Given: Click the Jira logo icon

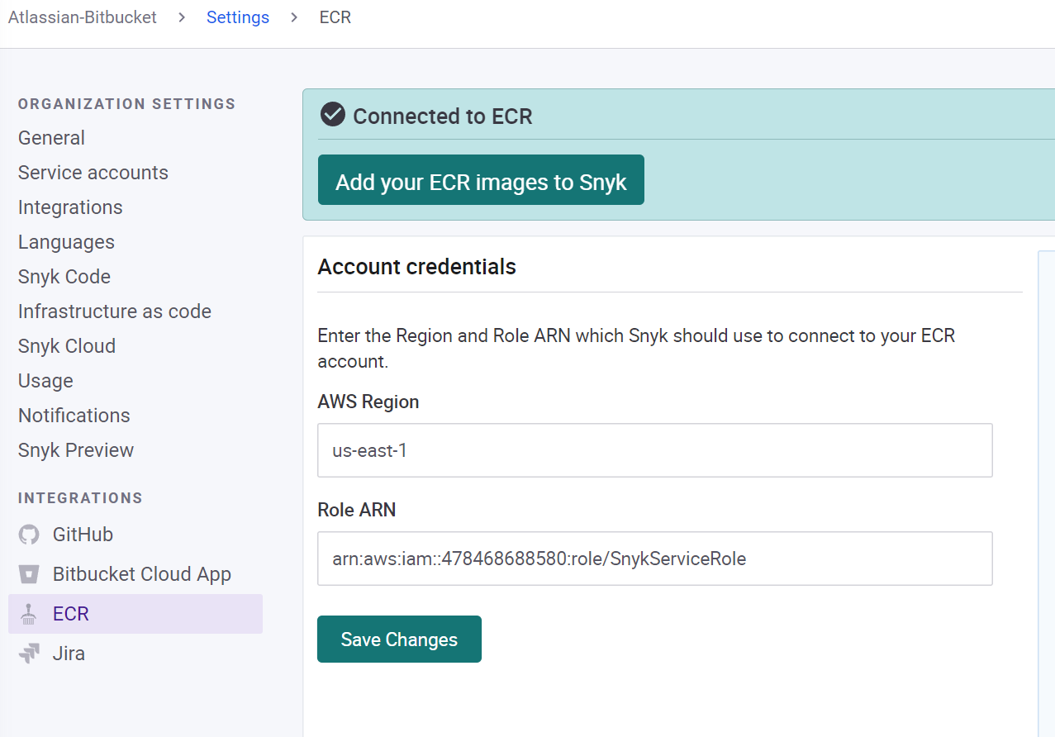Looking at the screenshot, I should [29, 654].
